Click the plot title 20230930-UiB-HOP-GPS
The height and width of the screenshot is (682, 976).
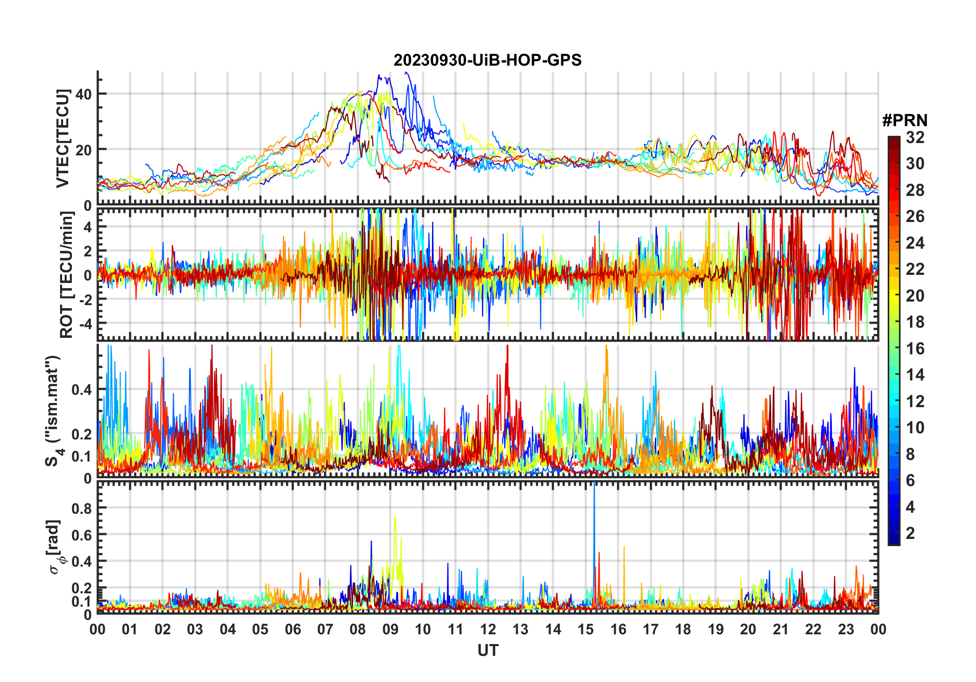487,60
